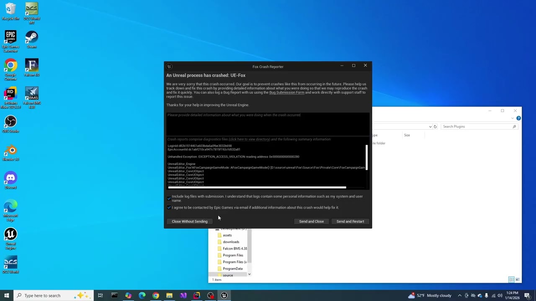
Task: Open the DCS World MT desktop shortcut
Action: [x=31, y=14]
